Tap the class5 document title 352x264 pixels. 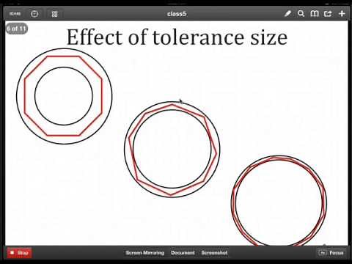177,14
